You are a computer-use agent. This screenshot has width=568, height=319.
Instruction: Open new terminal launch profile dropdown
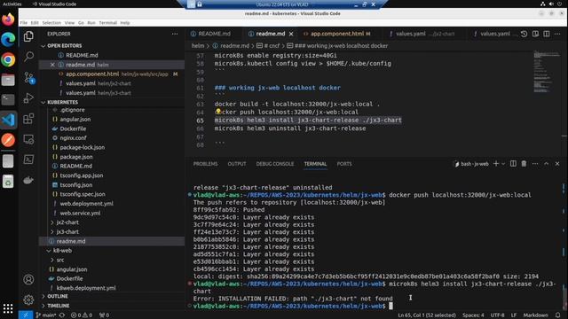[503, 164]
